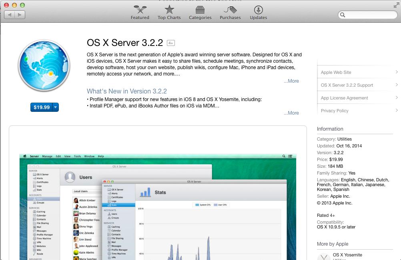The height and width of the screenshot is (260, 401).
Task: Click the OS X Yosemite app icon
Action: click(324, 256)
